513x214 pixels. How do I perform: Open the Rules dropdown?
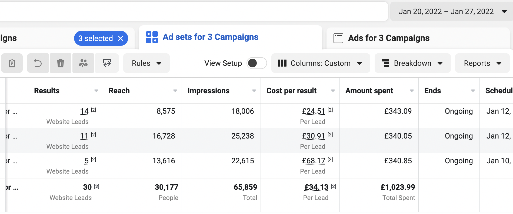pyautogui.click(x=146, y=63)
